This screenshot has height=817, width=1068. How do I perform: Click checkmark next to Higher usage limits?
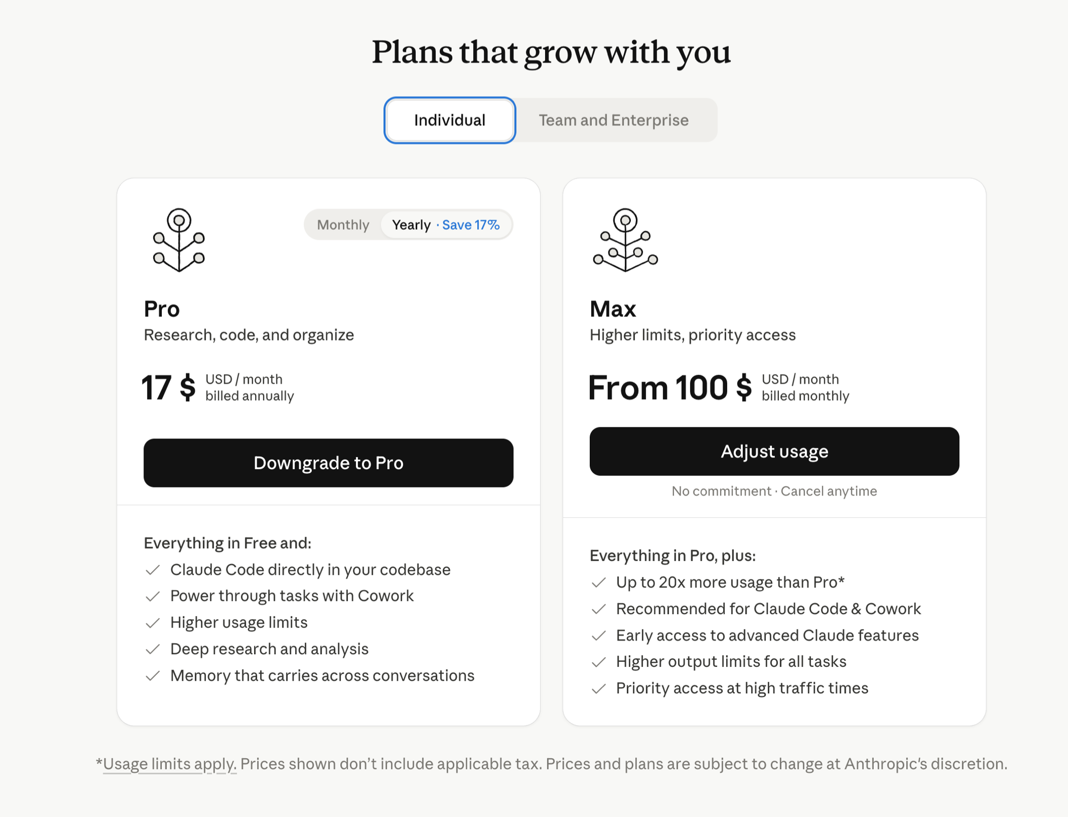click(153, 623)
